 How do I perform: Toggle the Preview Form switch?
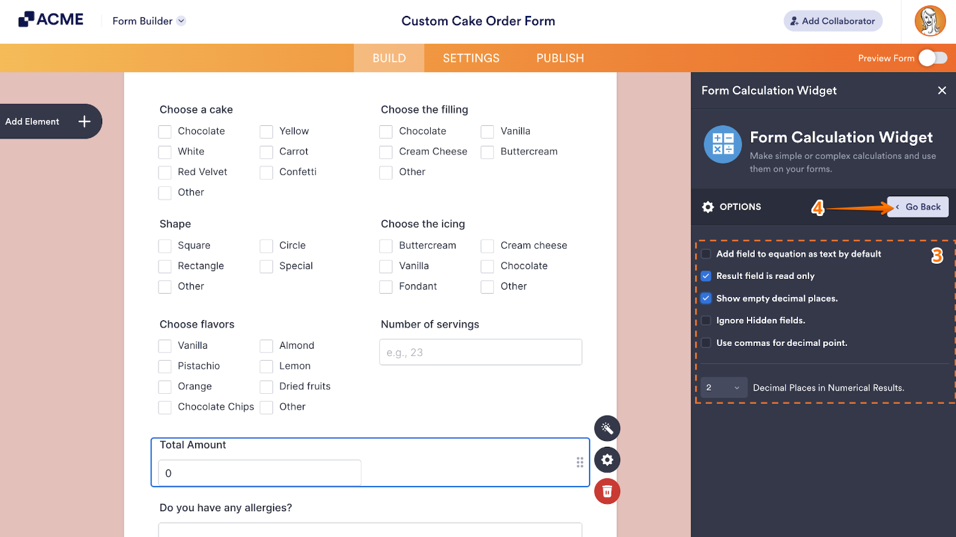coord(933,58)
